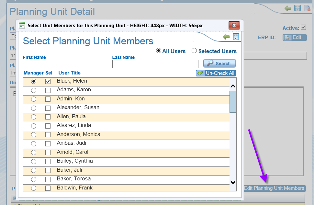314x205 pixels.
Task: Check the Sel checkbox for Adams, Karen
Action: 48,90
